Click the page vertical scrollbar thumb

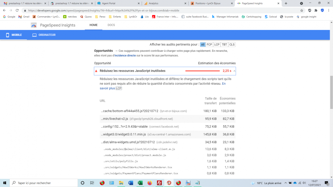coord(331,92)
